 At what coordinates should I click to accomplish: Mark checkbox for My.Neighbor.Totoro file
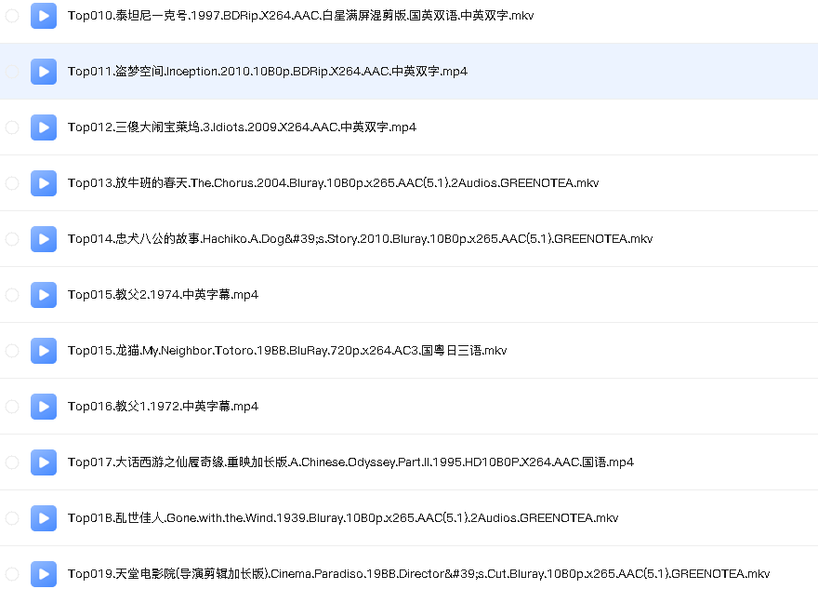coord(12,351)
